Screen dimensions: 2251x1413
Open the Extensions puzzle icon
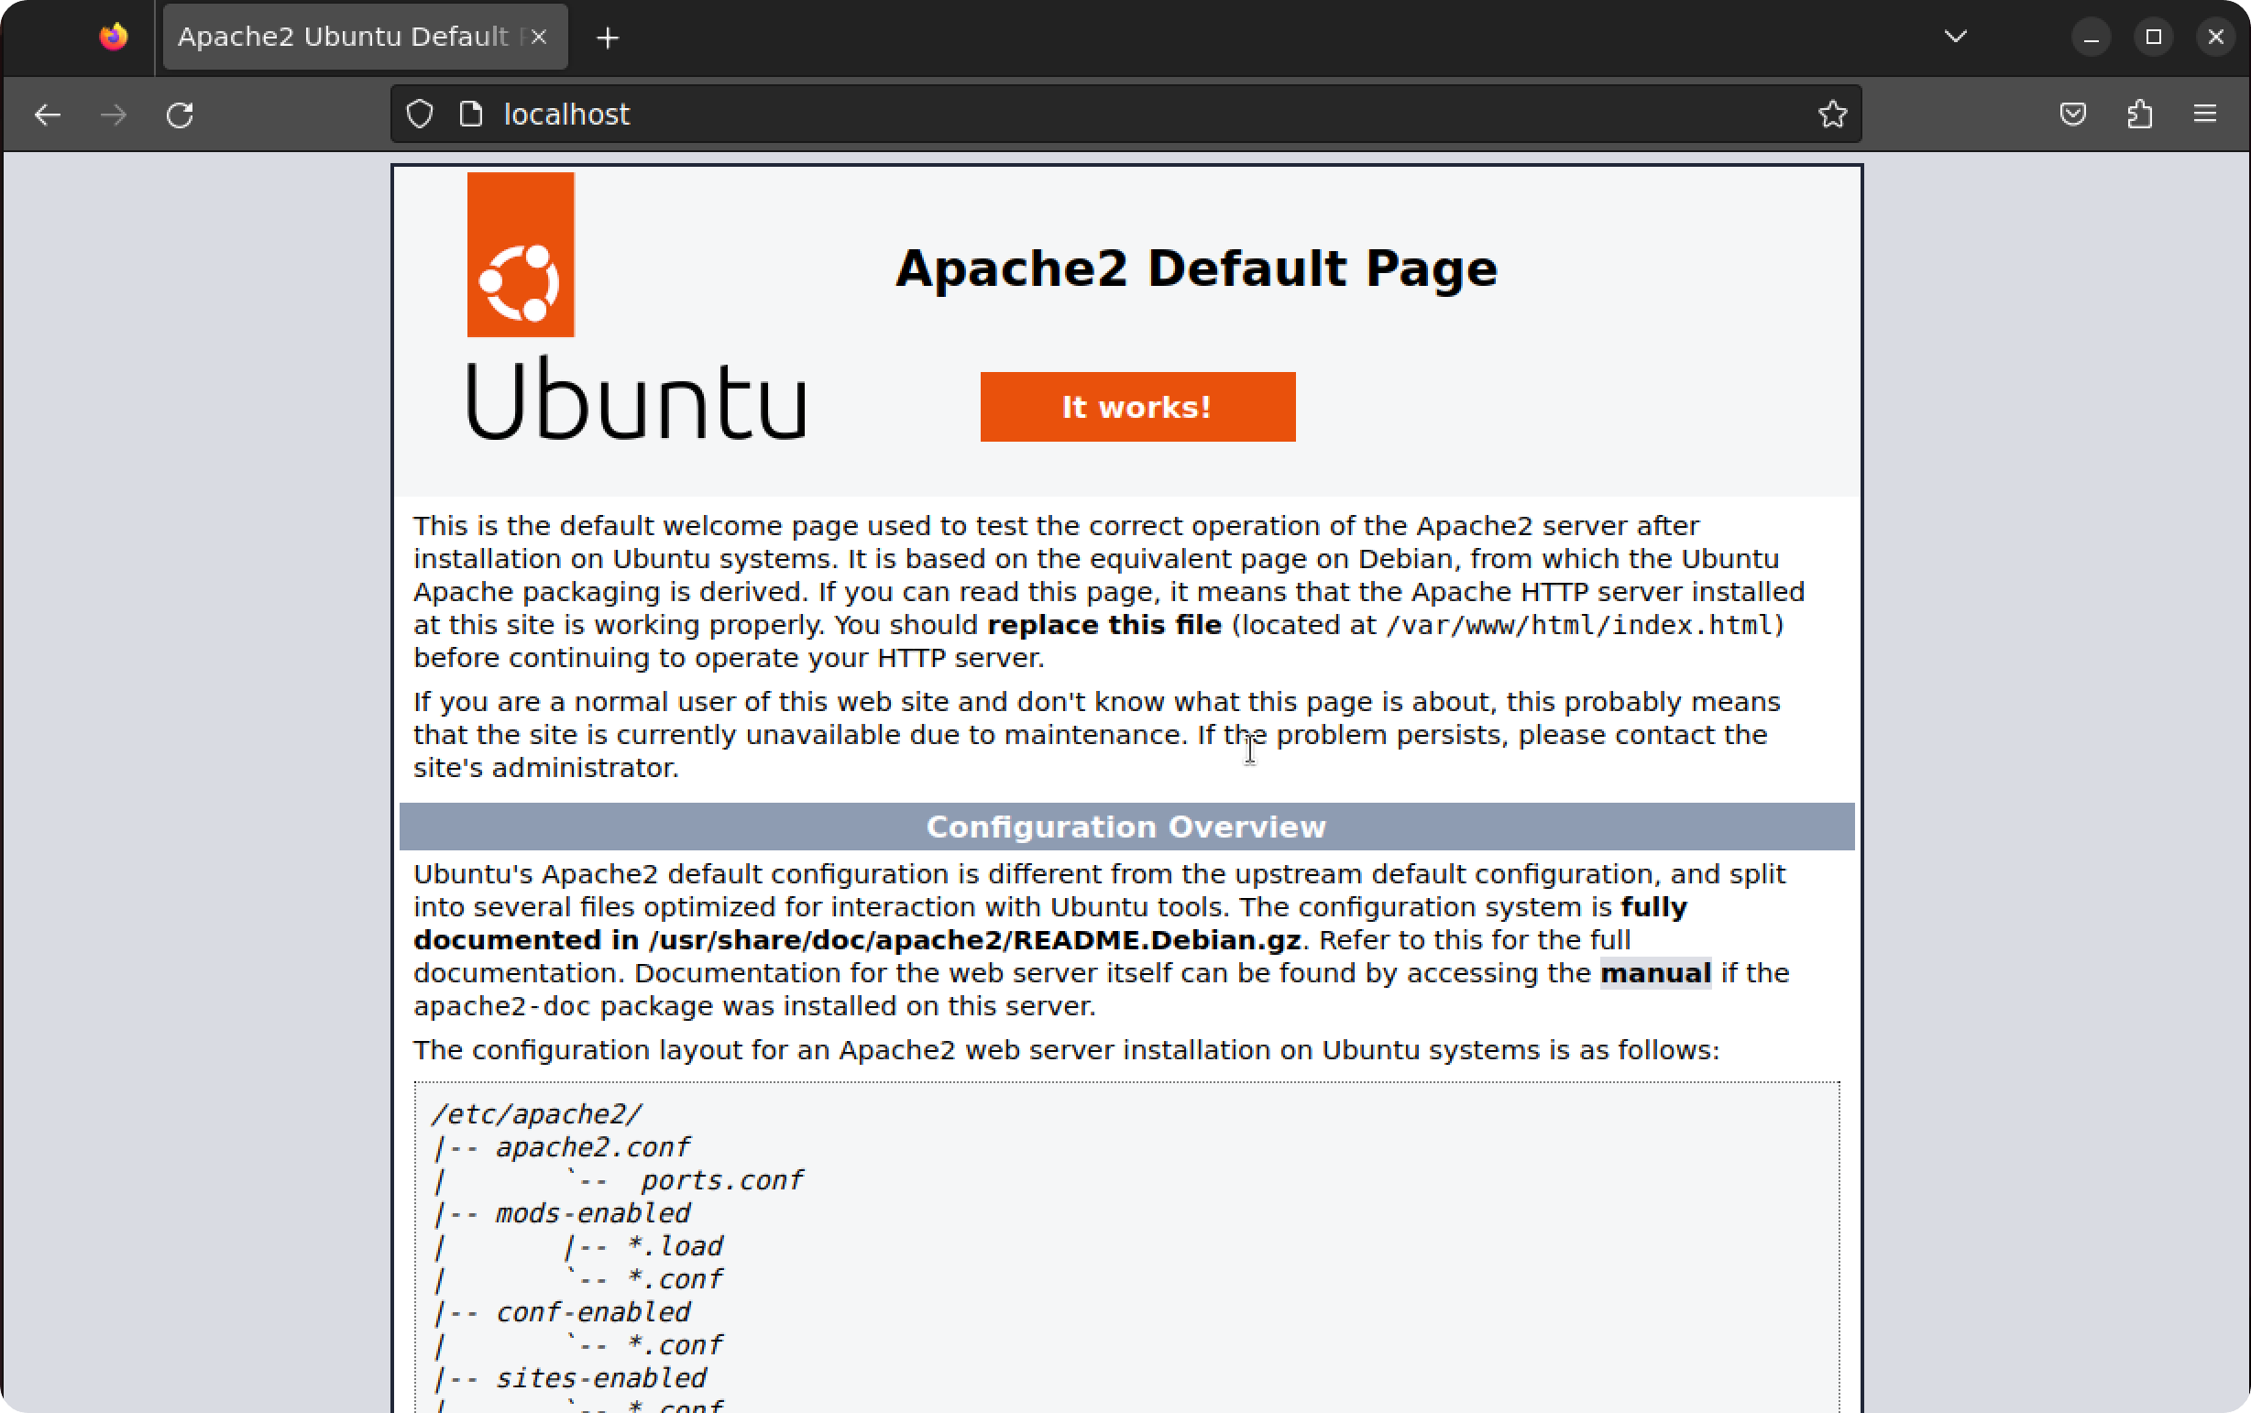click(2140, 114)
